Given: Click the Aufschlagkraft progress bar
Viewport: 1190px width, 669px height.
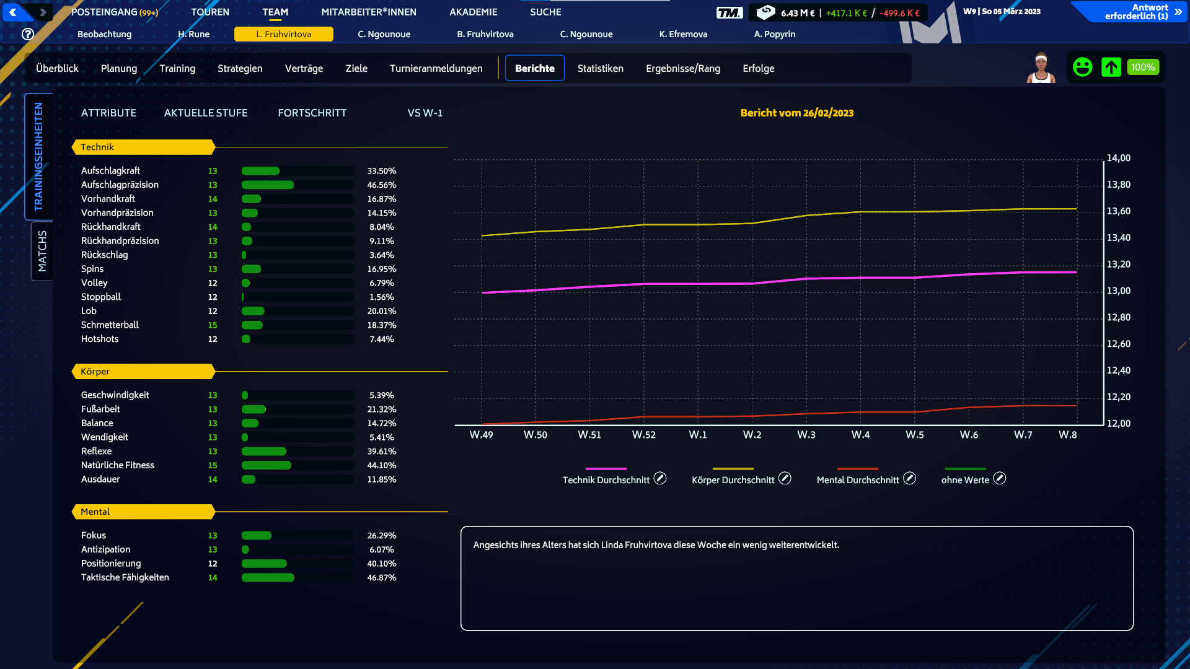Looking at the screenshot, I should 297,171.
